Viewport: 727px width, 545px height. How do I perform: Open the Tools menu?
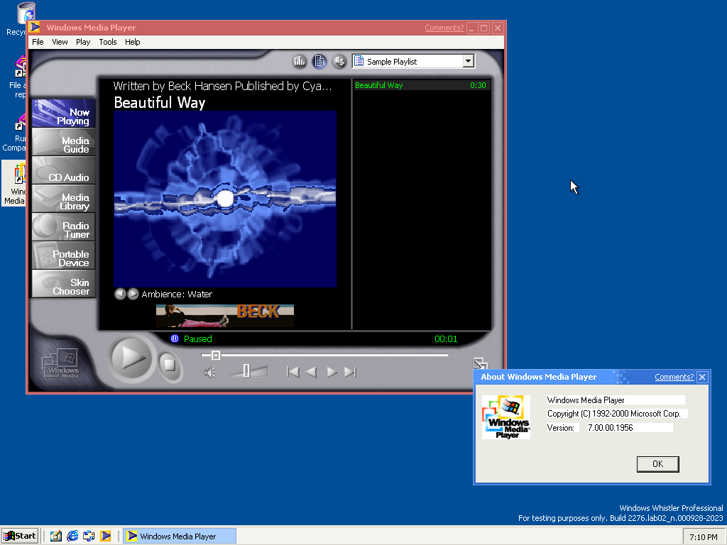(108, 42)
